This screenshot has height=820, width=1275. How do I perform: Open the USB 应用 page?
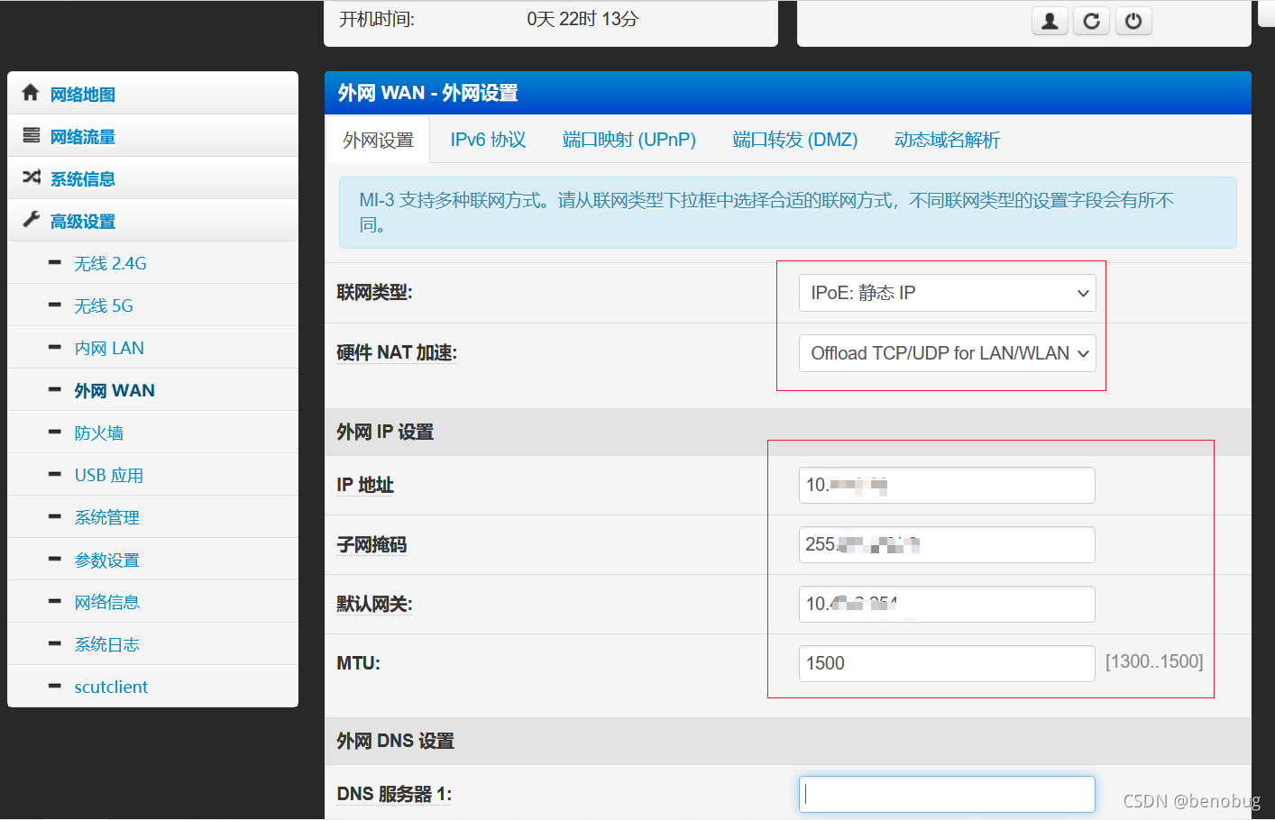pos(152,475)
